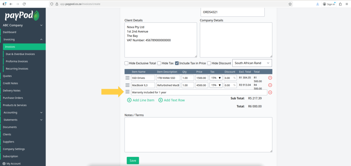Open the SSD Drives tax rate dropdown

click(x=216, y=78)
